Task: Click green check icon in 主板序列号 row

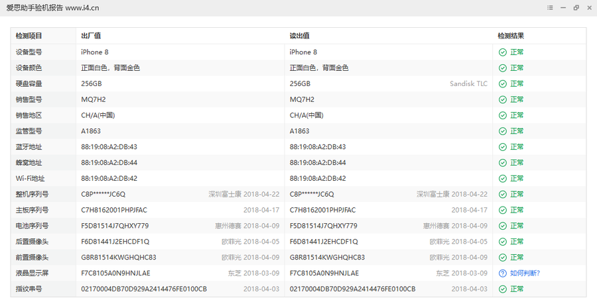Action: pyautogui.click(x=503, y=210)
